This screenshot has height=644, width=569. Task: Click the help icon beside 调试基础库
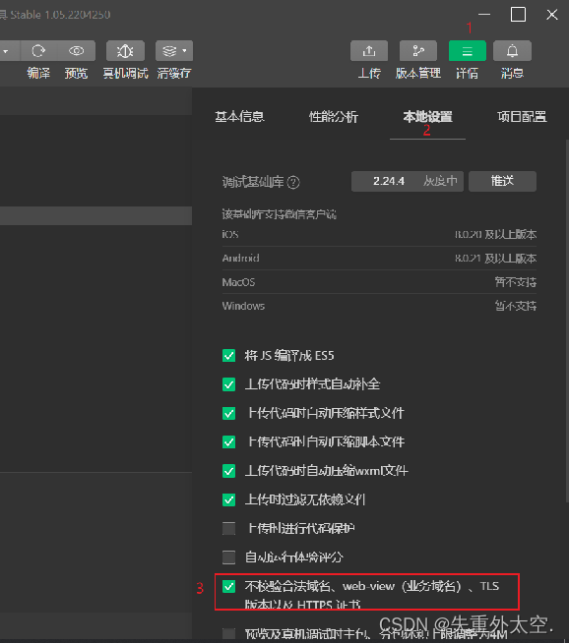click(x=293, y=182)
